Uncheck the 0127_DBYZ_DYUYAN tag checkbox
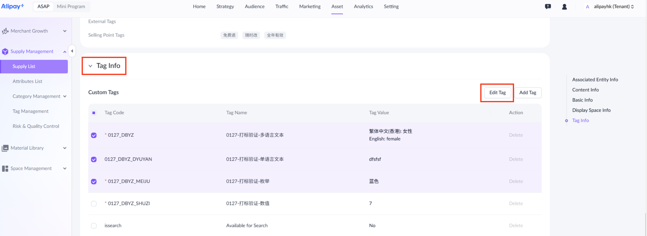The width and height of the screenshot is (647, 236). [94, 159]
